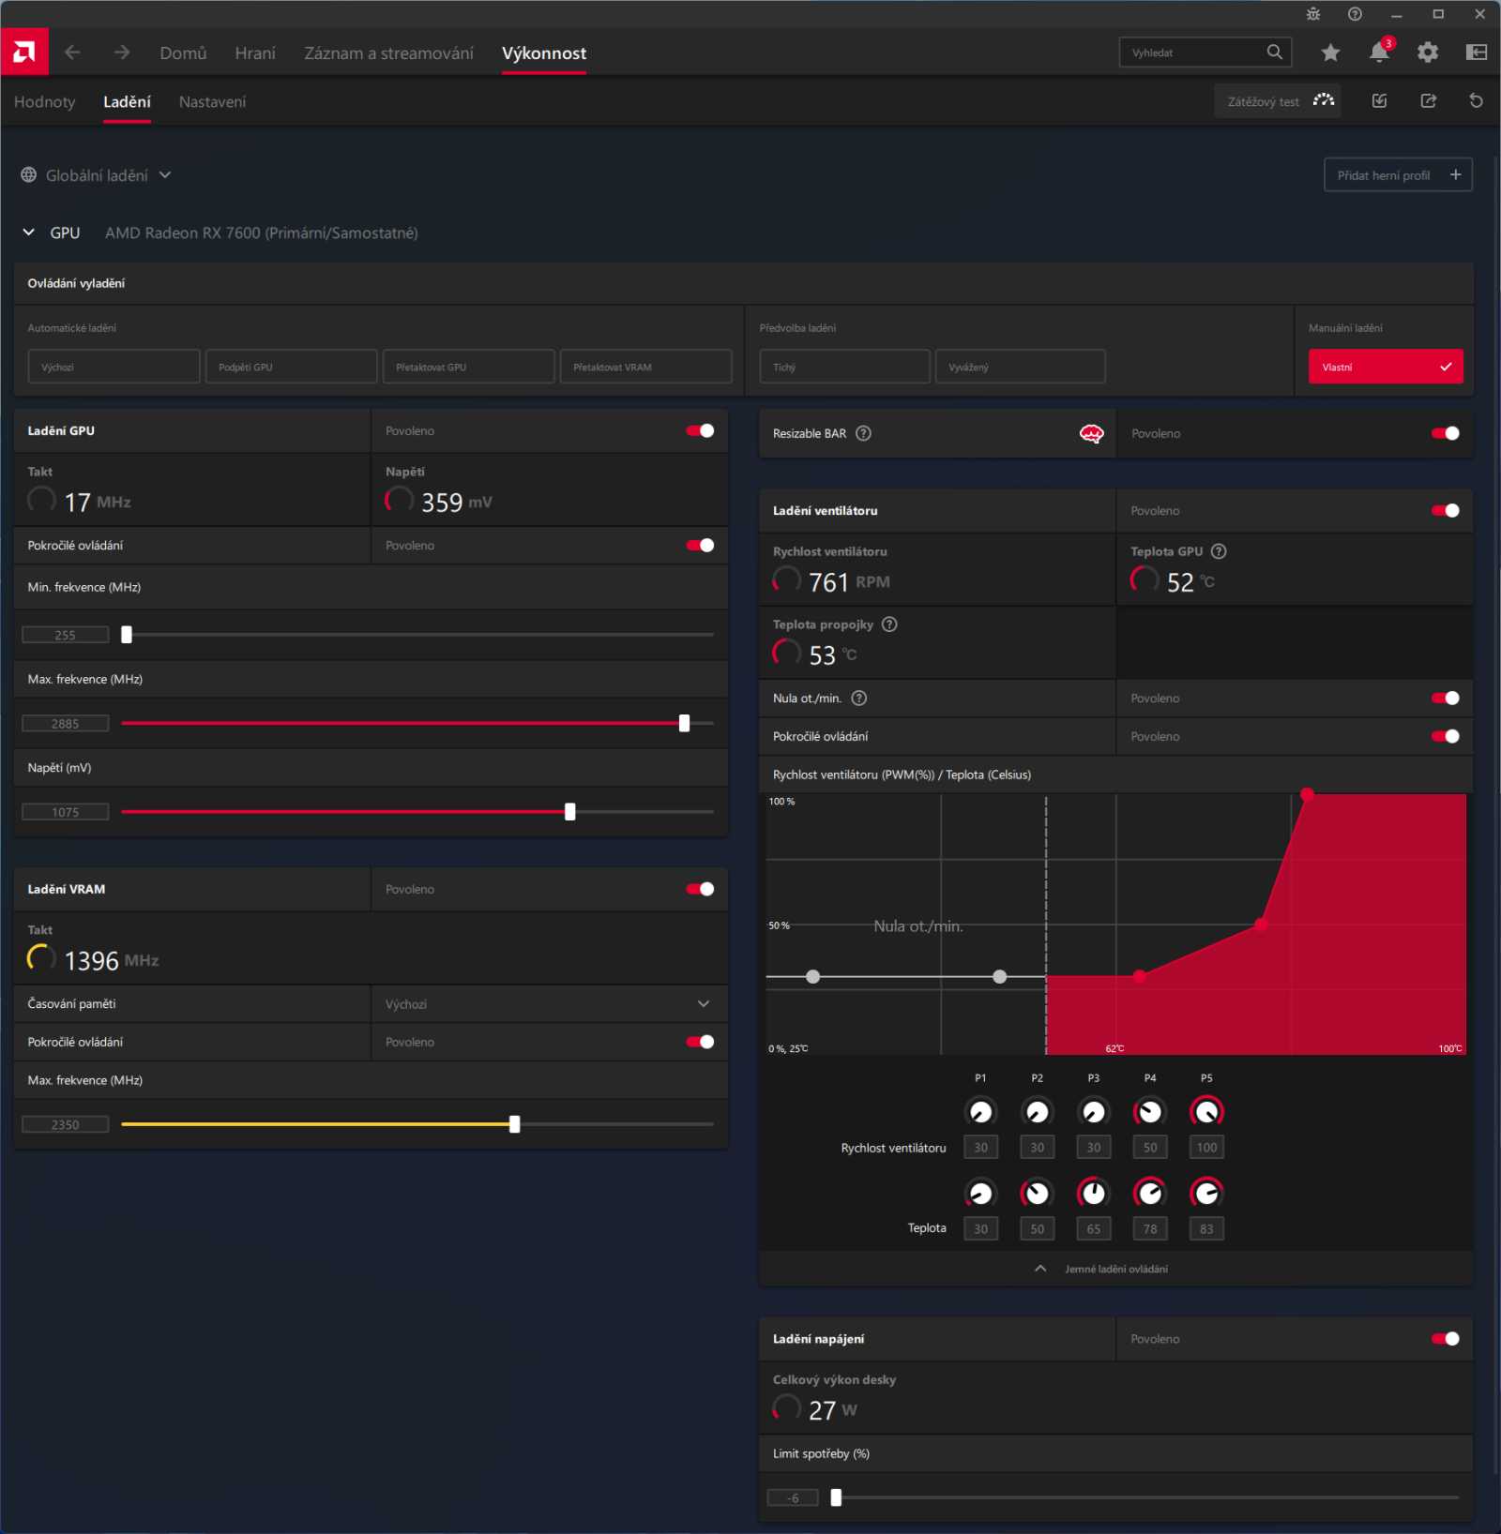
Task: Turn the P5 fan speed knob
Action: click(1206, 1112)
